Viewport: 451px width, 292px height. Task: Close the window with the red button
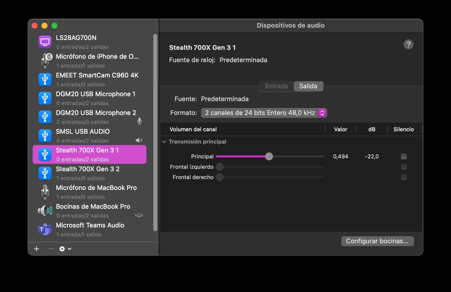coord(35,26)
